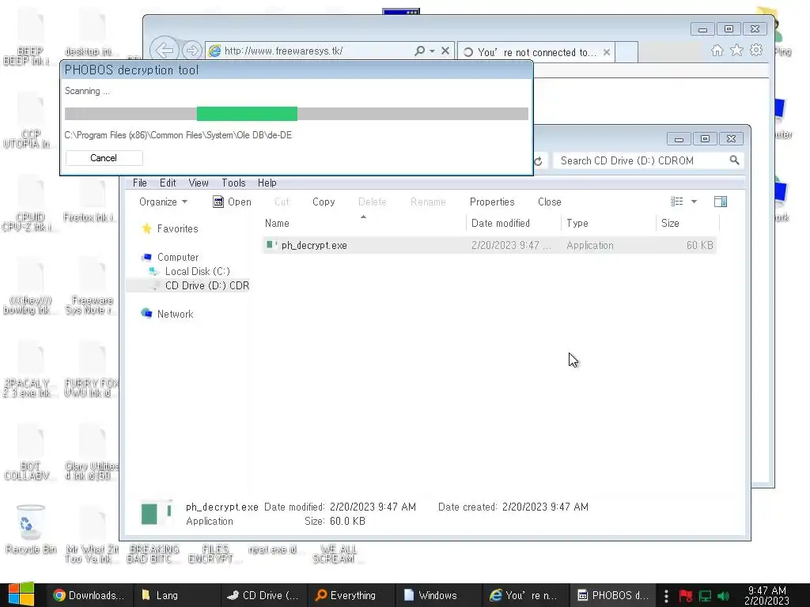Open Freeware Sys Note desktop icon
The image size is (810, 607).
point(92,287)
